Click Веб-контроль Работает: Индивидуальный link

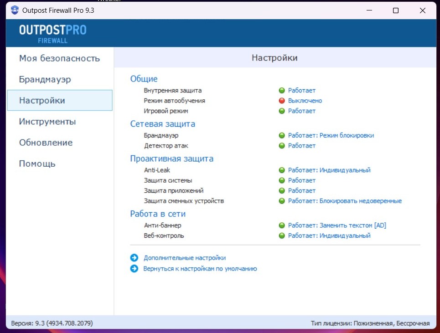pyautogui.click(x=329, y=236)
